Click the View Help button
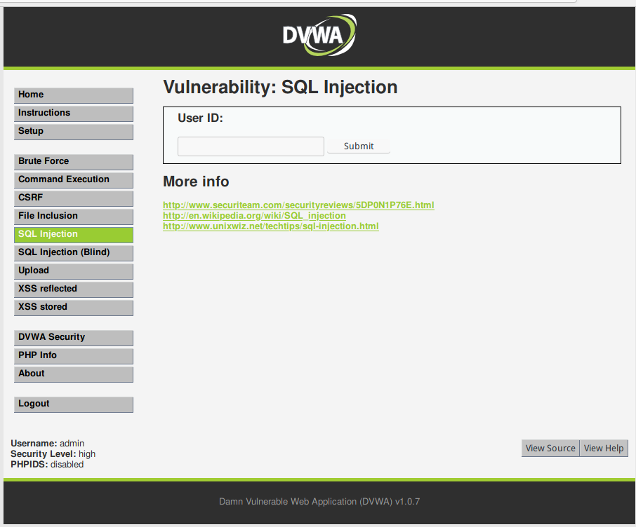 click(x=604, y=449)
